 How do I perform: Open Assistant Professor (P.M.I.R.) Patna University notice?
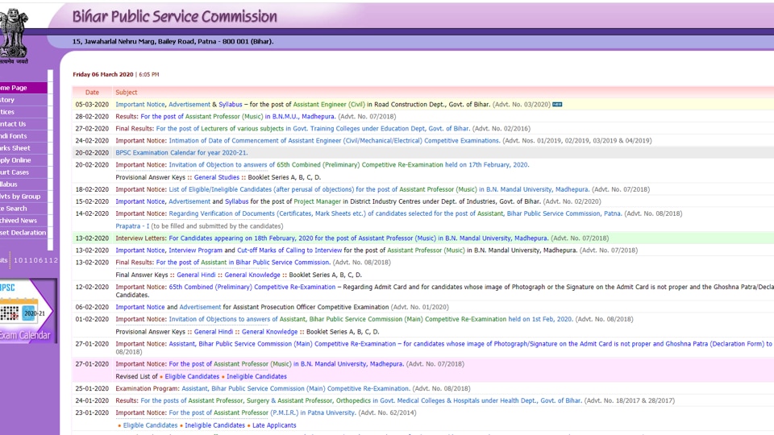(262, 412)
